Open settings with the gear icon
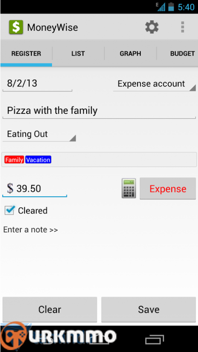The height and width of the screenshot is (352, 198). (x=152, y=27)
